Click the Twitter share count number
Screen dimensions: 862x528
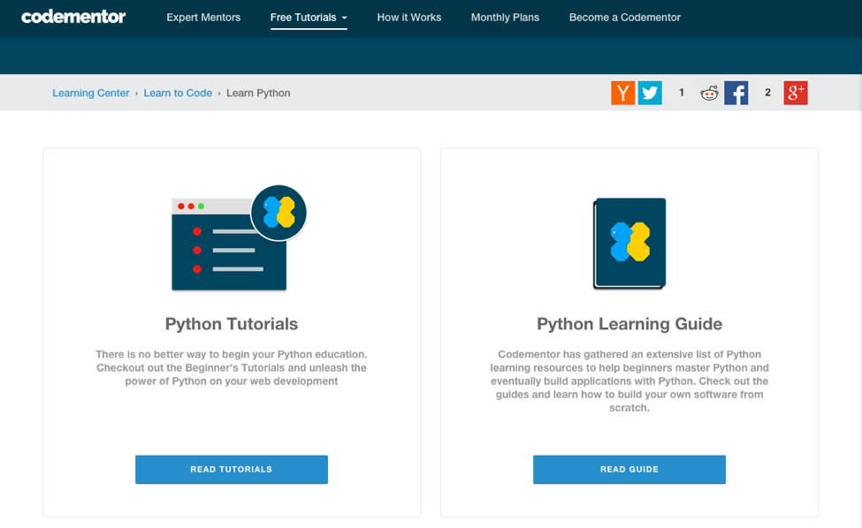681,93
